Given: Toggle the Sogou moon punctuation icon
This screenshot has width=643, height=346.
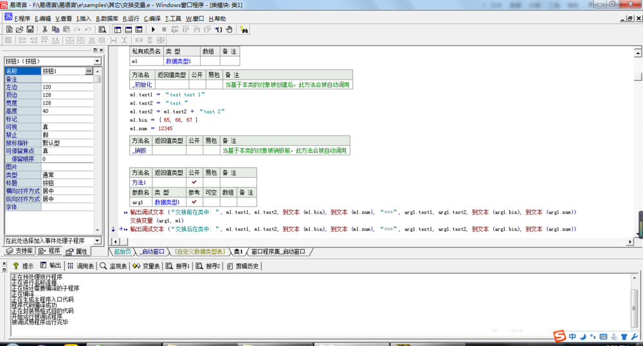Looking at the screenshot, I should tap(583, 336).
